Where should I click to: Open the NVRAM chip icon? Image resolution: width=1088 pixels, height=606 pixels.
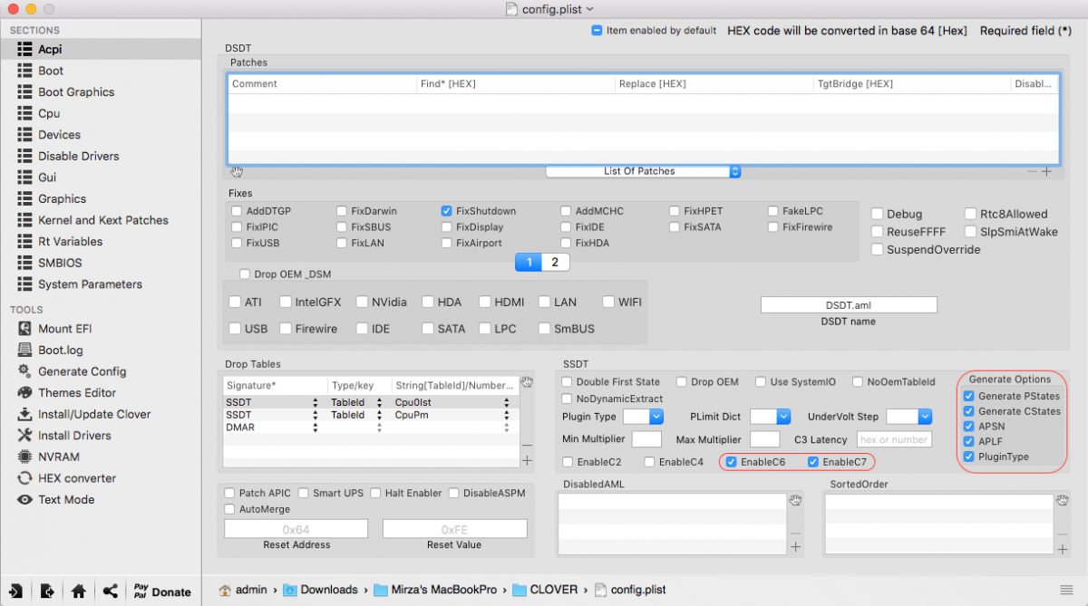(x=24, y=457)
